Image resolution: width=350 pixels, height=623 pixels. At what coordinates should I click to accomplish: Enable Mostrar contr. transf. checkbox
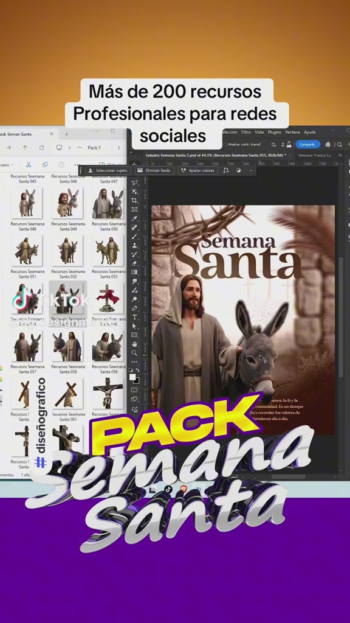click(x=225, y=144)
